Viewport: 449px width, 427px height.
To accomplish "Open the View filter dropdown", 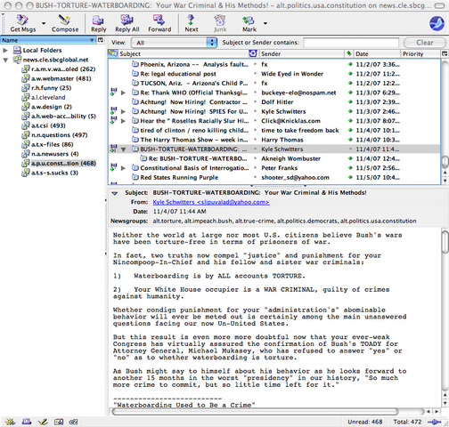I will 175,43.
